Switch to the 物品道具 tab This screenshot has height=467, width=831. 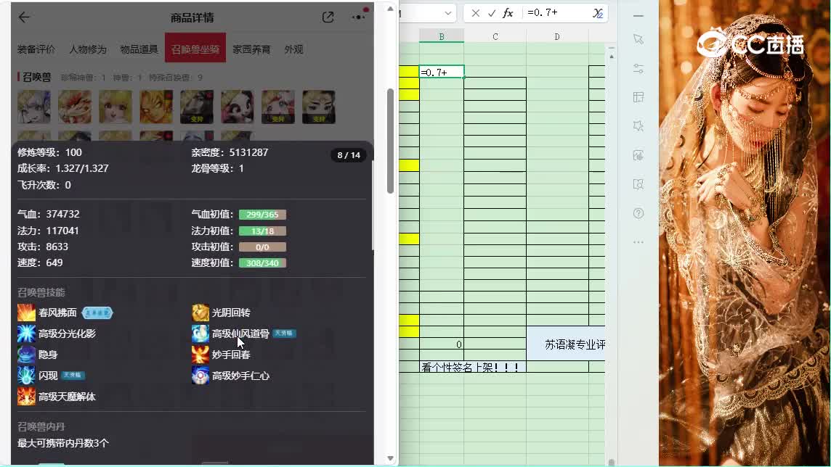pos(139,49)
